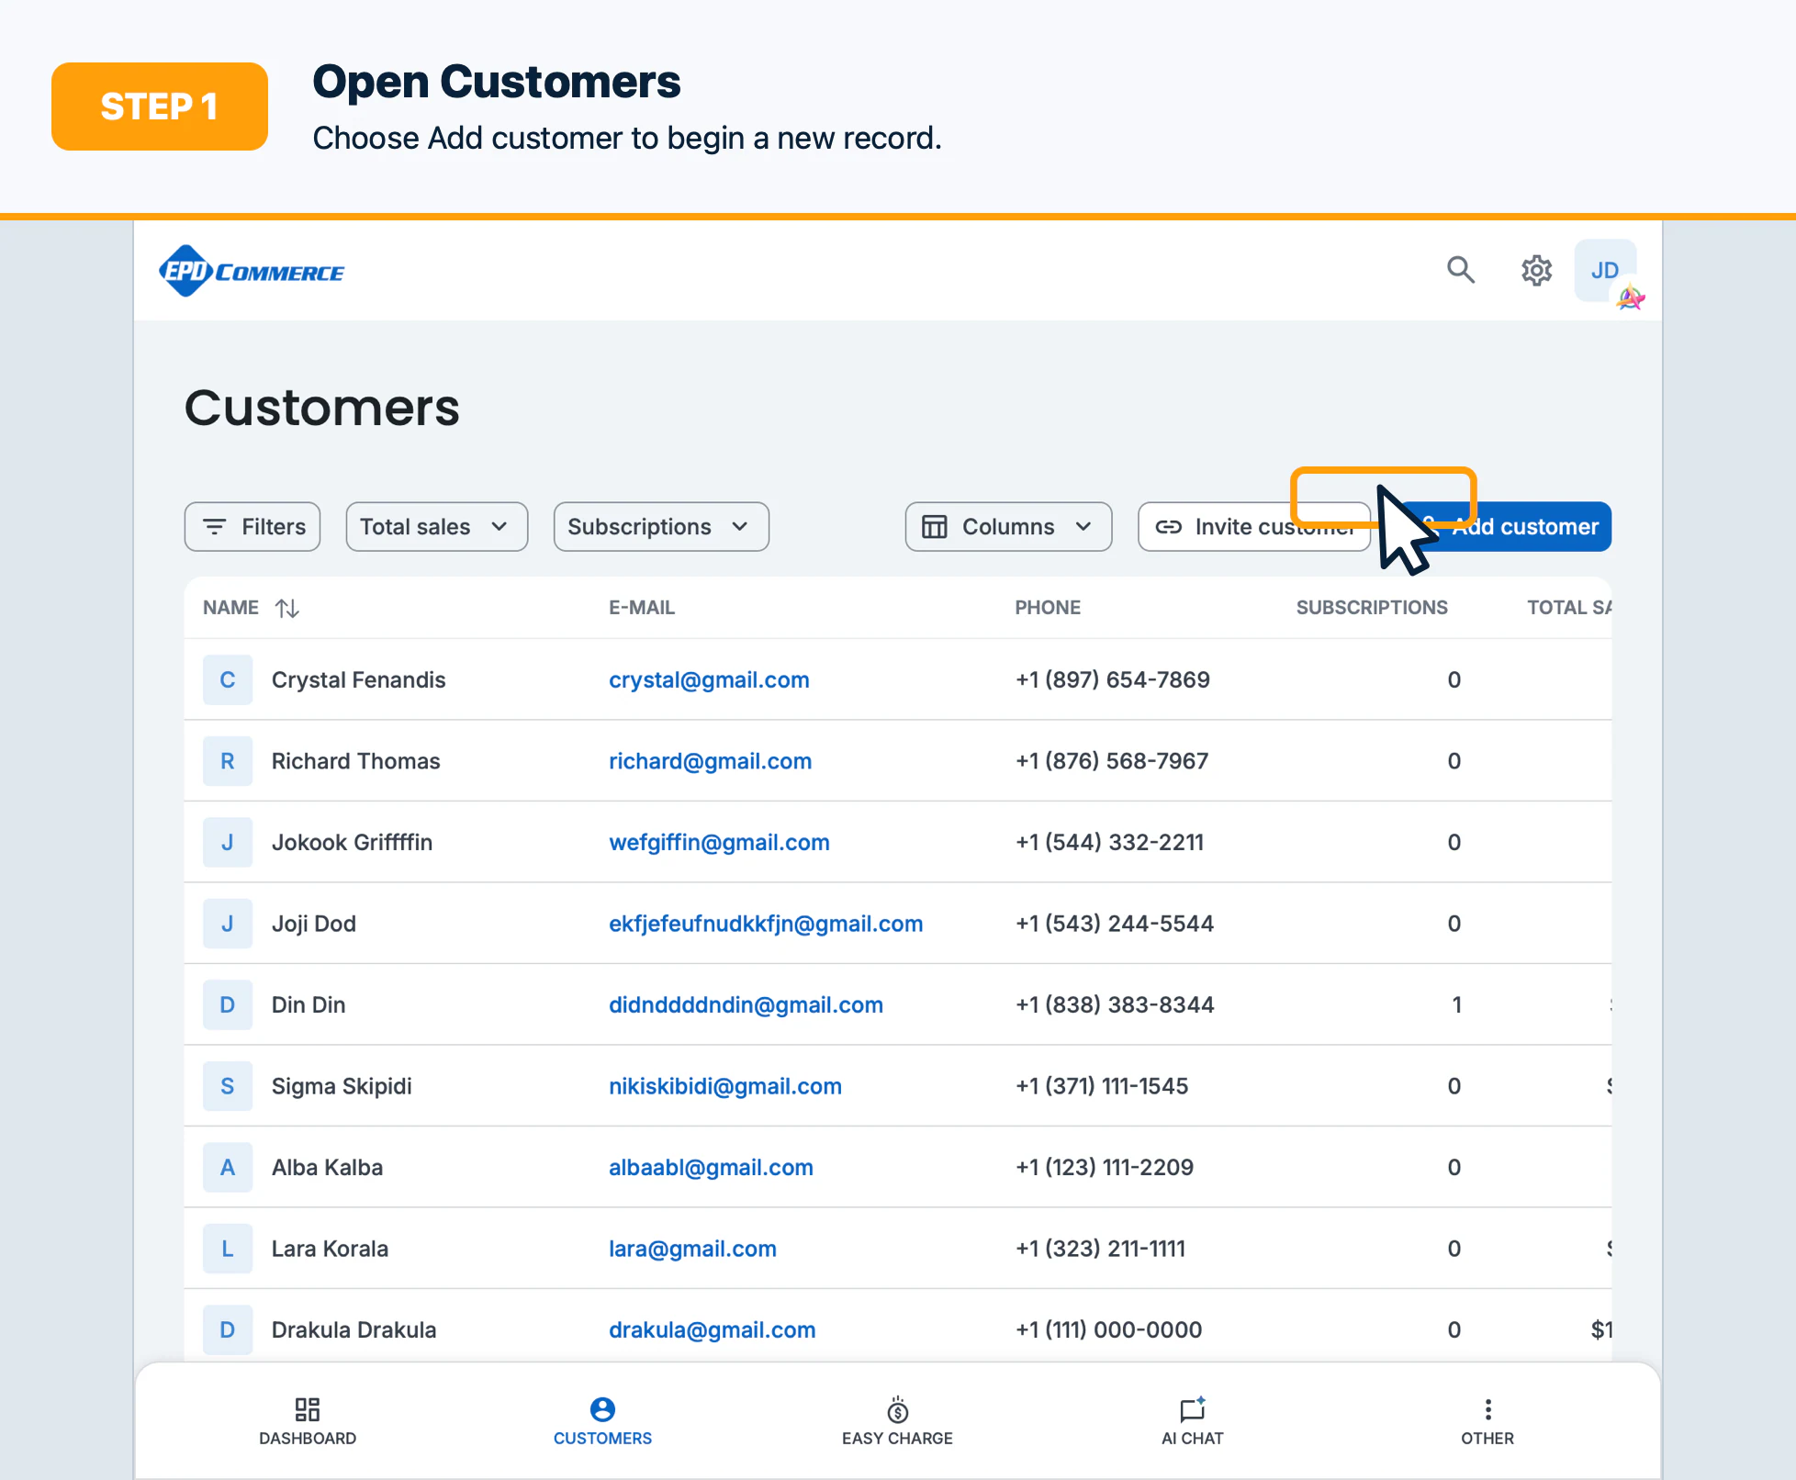
Task: Select customer name Sigma Skipidi
Action: coord(342,1086)
